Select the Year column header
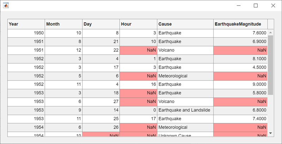Image resolution: width=282 pixels, height=144 pixels. pos(26,24)
